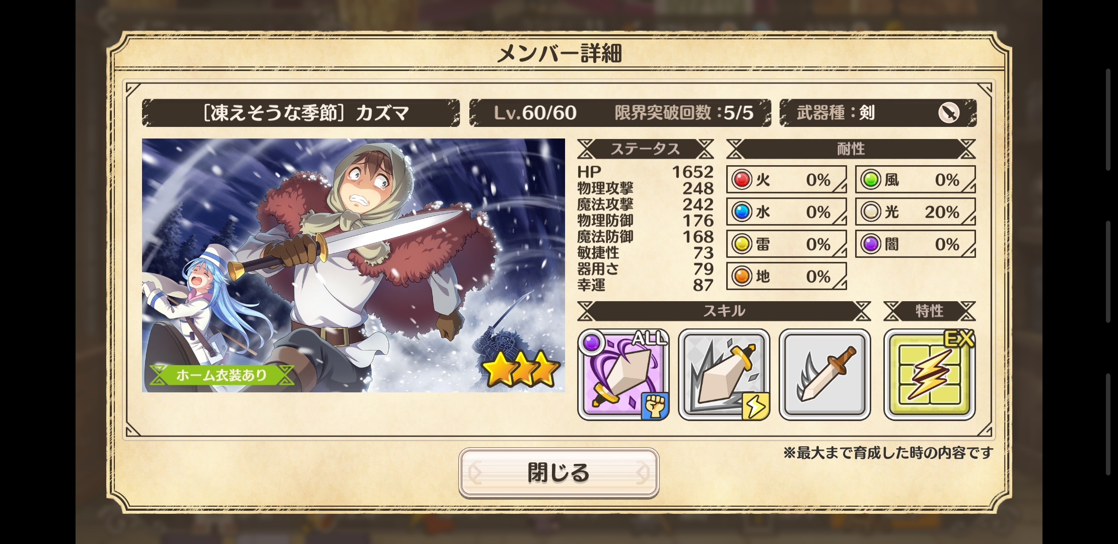The image size is (1118, 544).
Task: Tap the wind resistance green orb
Action: 871,179
